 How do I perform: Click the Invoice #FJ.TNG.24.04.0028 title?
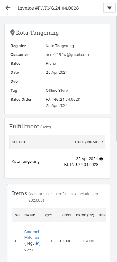point(48,8)
